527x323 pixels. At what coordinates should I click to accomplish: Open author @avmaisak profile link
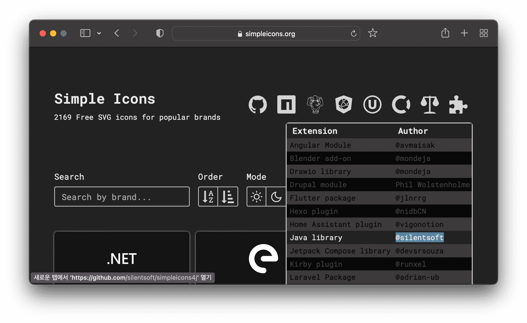[415, 145]
